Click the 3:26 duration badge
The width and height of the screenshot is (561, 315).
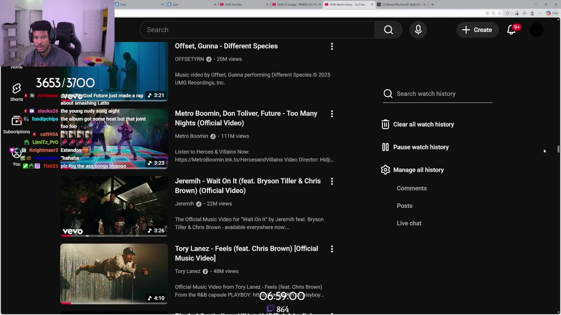[x=156, y=231]
